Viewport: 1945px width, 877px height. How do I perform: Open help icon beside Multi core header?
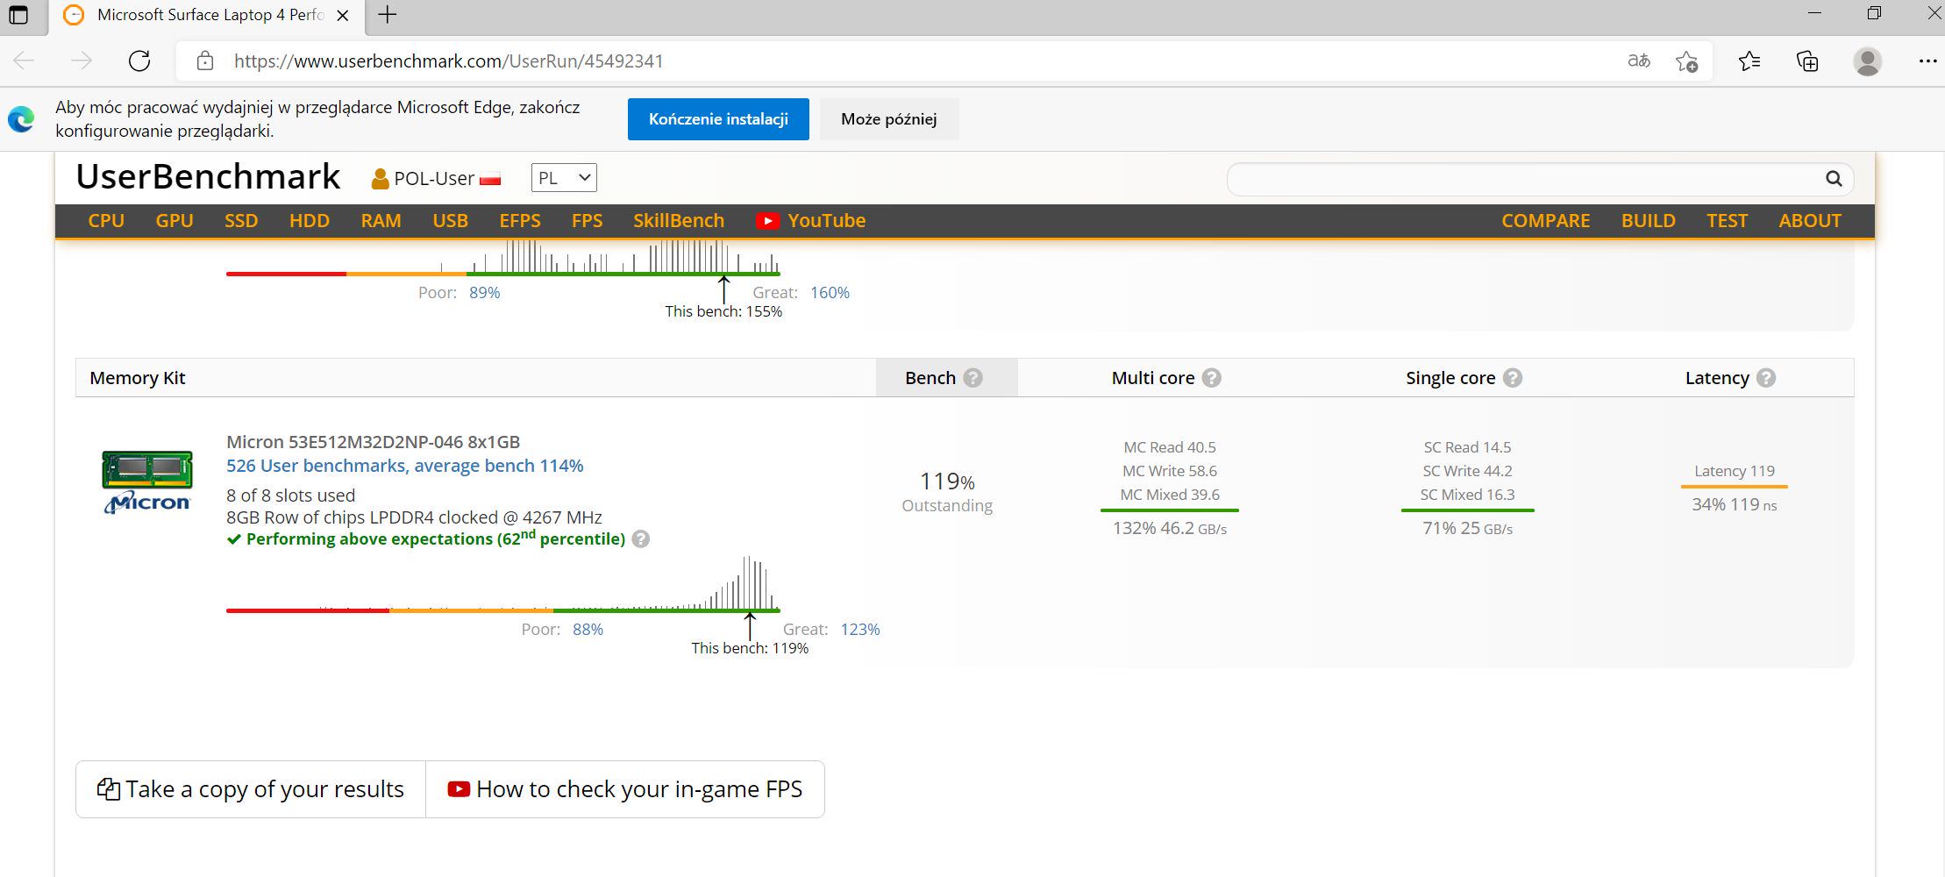click(1211, 378)
